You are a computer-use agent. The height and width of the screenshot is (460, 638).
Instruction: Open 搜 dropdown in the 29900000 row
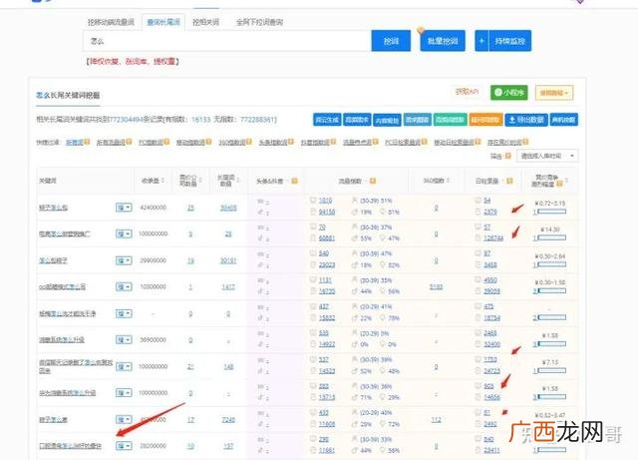[x=124, y=260]
